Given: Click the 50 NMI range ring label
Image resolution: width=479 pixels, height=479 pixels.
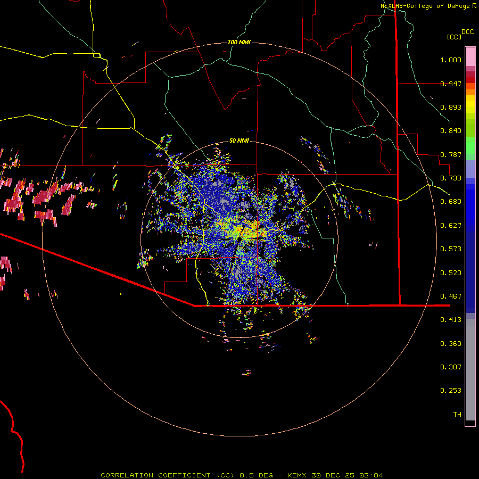Looking at the screenshot, I should (x=239, y=141).
